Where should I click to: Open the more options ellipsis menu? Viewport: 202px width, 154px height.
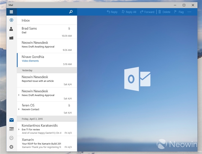[189, 12]
